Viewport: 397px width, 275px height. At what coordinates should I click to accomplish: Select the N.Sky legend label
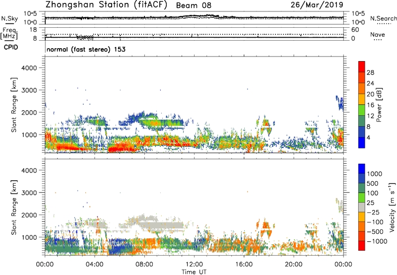tap(9, 18)
